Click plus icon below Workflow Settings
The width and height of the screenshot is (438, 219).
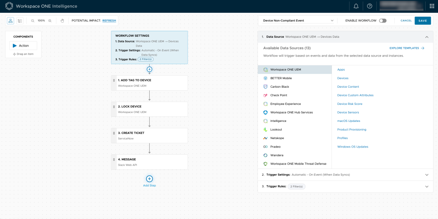(x=149, y=69)
